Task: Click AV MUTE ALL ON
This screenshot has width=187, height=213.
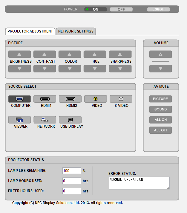Action: [x=160, y=120]
